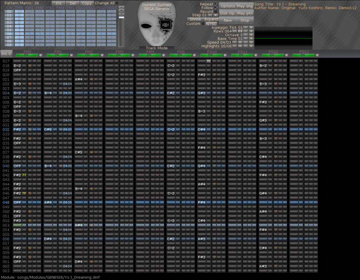
Task: Expand FM2 channel effect columns
Action: click(x=102, y=55)
